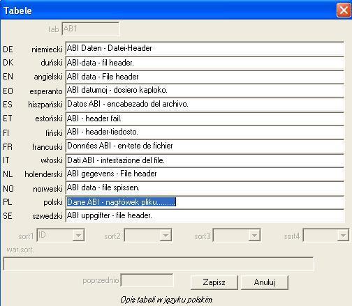Click the norweski description field
This screenshot has width=352, height=306.
point(205,188)
